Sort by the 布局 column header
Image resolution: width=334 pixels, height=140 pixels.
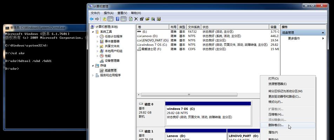(x=173, y=27)
